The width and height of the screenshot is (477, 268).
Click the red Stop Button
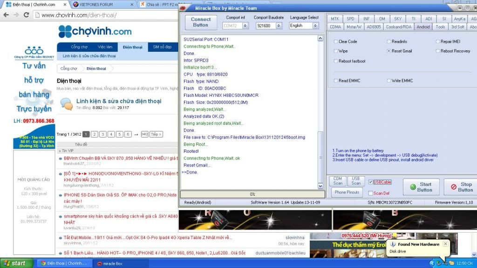pyautogui.click(x=461, y=187)
